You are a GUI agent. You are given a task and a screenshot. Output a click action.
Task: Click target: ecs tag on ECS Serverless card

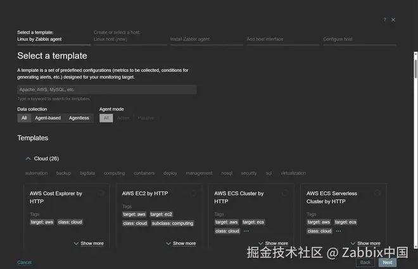click(346, 222)
